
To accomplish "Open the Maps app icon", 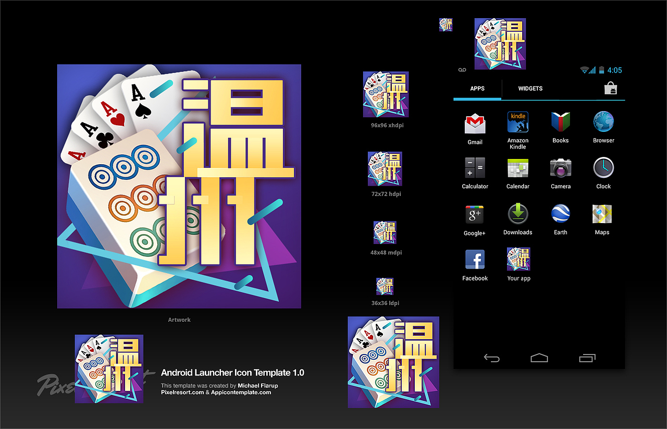I will (602, 214).
